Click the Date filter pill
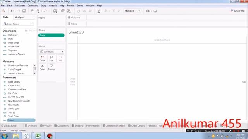Viewport: 248px width, 139px height. [51, 35]
